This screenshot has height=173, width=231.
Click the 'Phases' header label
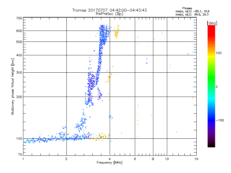coord(187,8)
